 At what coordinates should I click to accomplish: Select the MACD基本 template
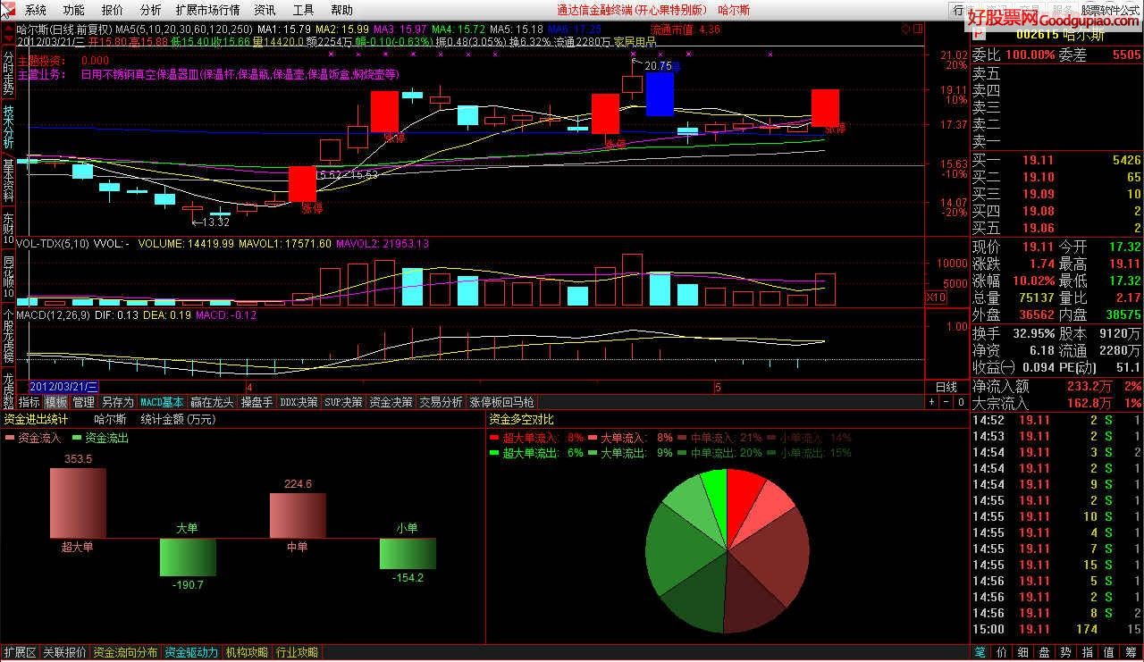pos(162,403)
